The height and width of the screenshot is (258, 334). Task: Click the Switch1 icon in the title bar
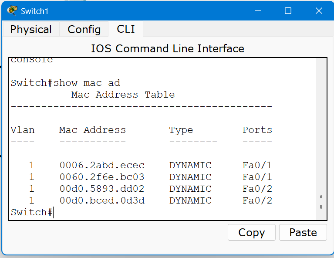[12, 10]
